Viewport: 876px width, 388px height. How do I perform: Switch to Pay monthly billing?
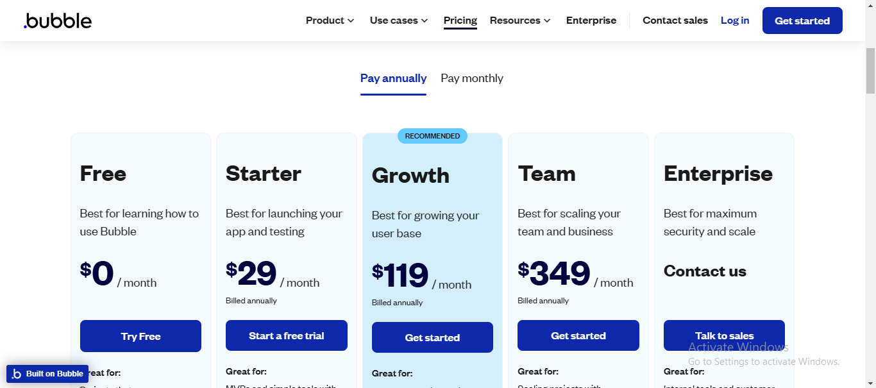coord(471,78)
